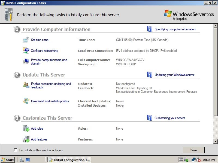Viewport: 218px width, 163px height.
Task: Open the Add roles link
Action: (x=37, y=129)
